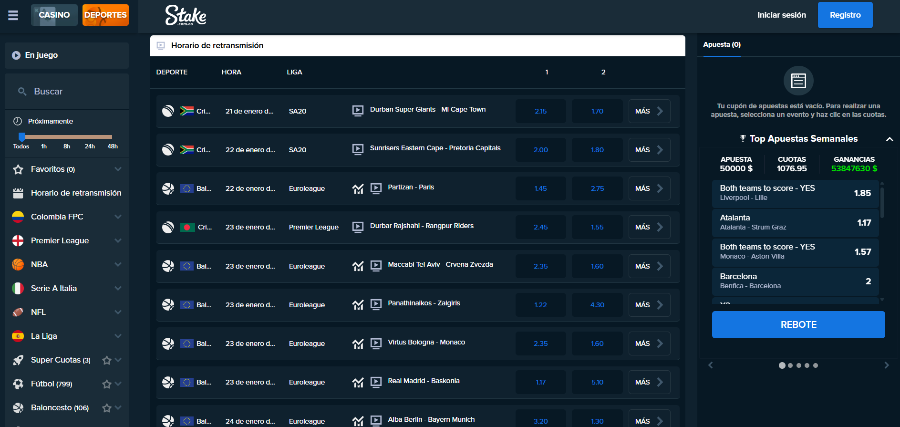Click Iniciar sesión link
The image size is (900, 427).
coord(782,15)
